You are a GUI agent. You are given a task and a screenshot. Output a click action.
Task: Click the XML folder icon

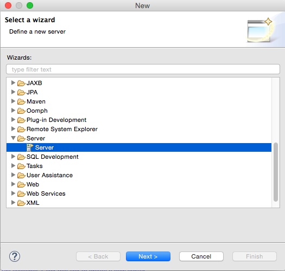(21, 203)
